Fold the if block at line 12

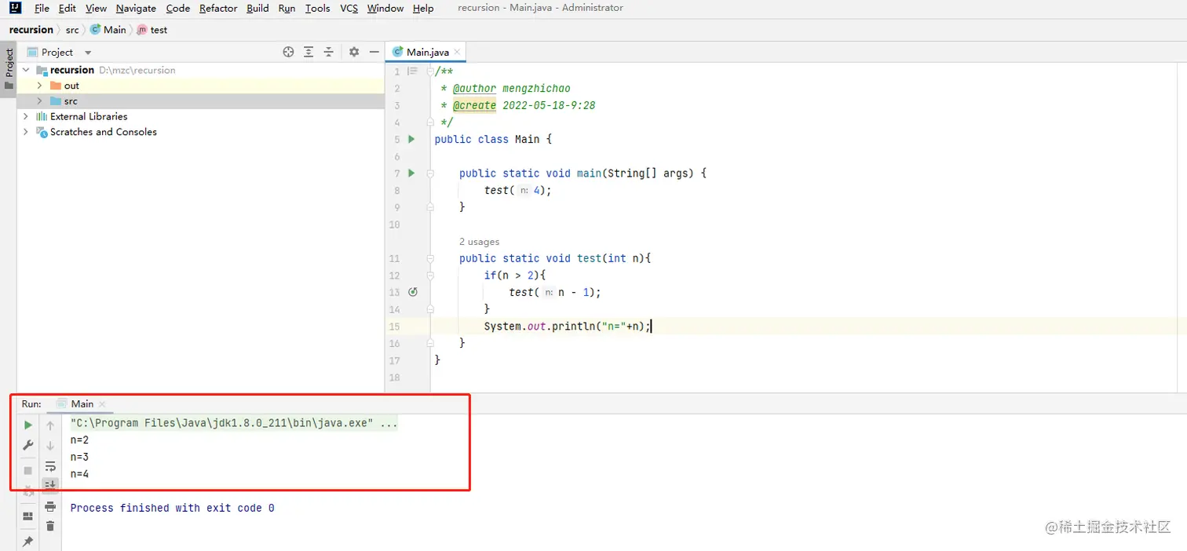click(430, 275)
